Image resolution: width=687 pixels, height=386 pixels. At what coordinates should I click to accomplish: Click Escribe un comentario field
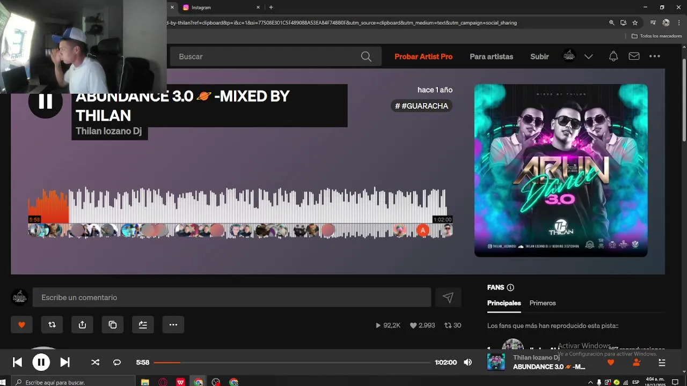tap(232, 298)
